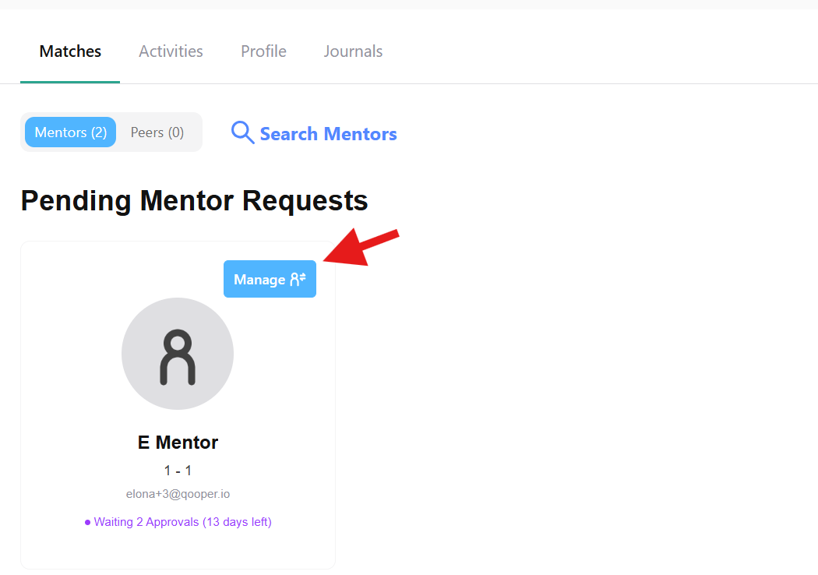Click the Waiting 2 Approvals status text
The height and width of the screenshot is (575, 818).
[182, 522]
